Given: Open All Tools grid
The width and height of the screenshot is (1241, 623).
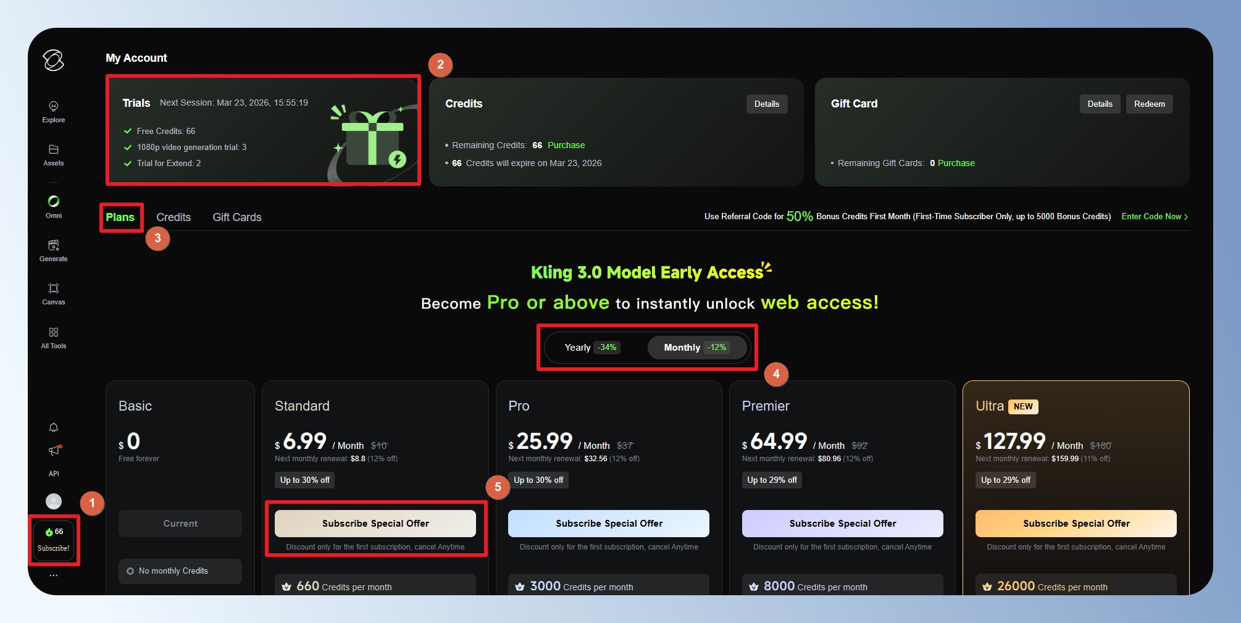Looking at the screenshot, I should 54,337.
